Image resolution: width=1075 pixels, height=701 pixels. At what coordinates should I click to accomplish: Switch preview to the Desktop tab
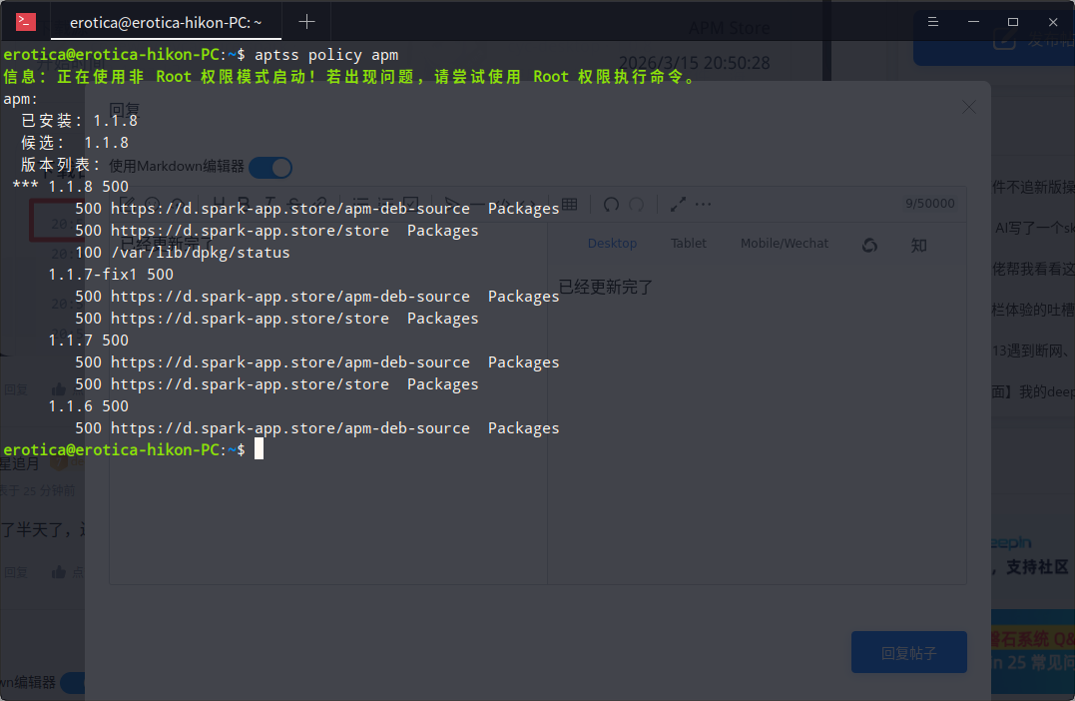coord(612,244)
